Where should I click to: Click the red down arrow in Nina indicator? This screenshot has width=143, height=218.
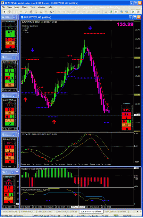[x=76, y=195]
